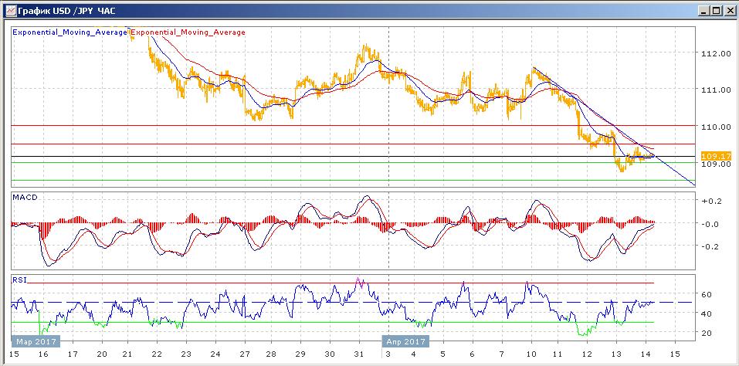Click date 10 on the time axis
Viewport: 739px width, 366px height.
click(x=531, y=354)
